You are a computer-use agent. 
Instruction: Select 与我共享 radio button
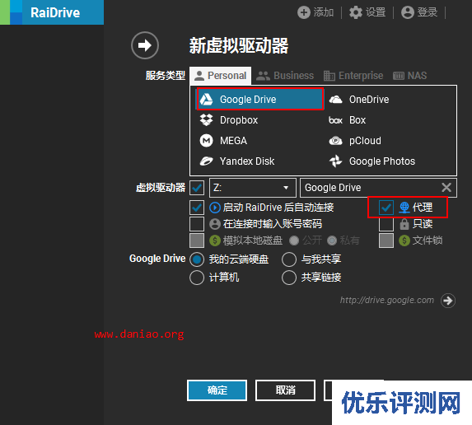pyautogui.click(x=289, y=259)
